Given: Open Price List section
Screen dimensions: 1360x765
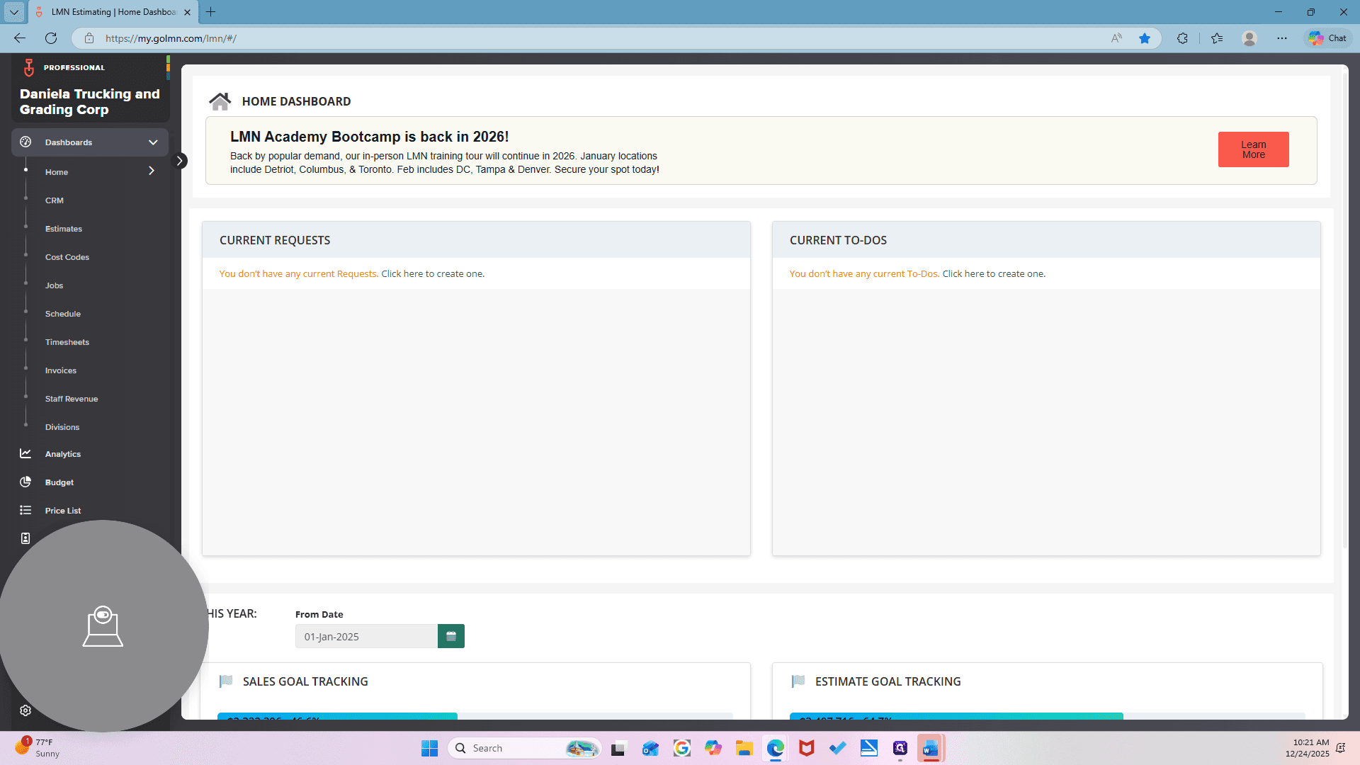Looking at the screenshot, I should (x=63, y=511).
